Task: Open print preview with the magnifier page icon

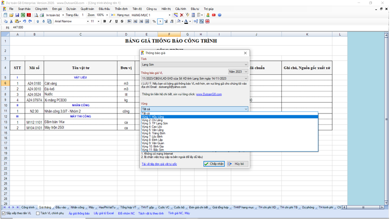Action: point(36,15)
